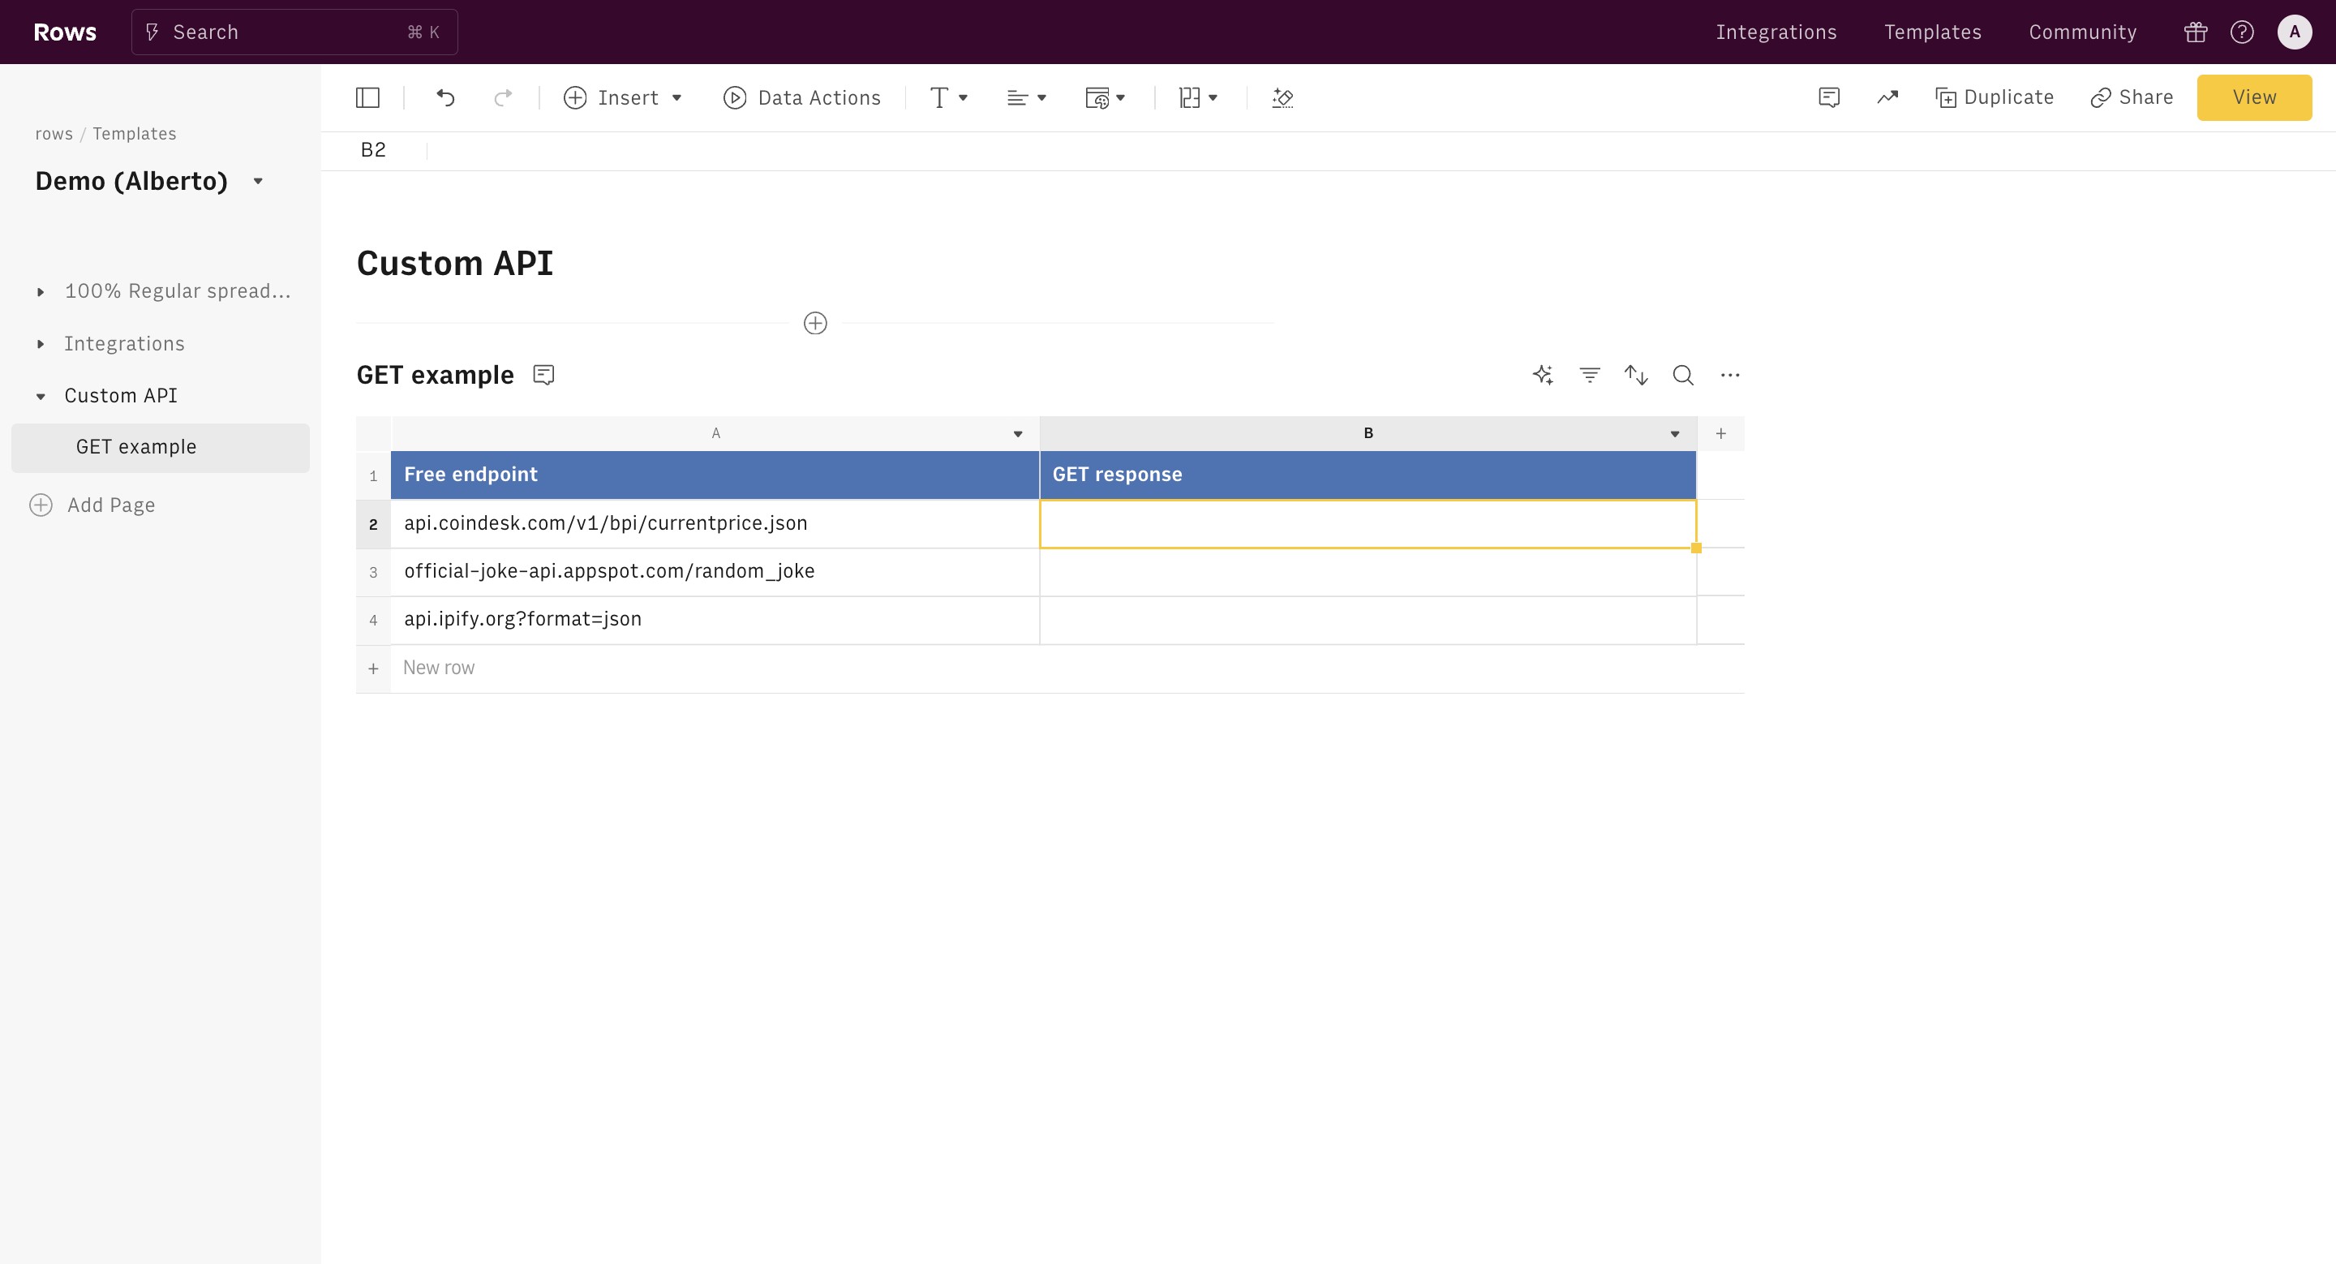This screenshot has width=2336, height=1264.
Task: Open the three-dots table options menu
Action: [1729, 375]
